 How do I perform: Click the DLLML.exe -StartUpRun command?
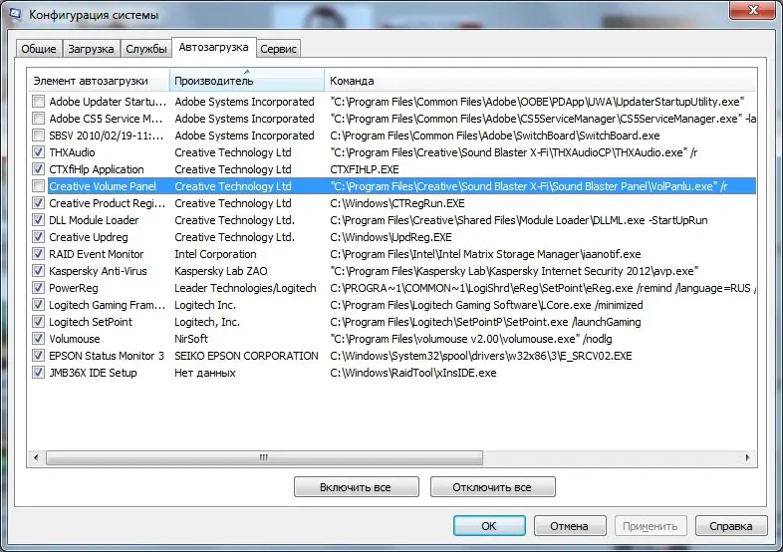pos(519,220)
